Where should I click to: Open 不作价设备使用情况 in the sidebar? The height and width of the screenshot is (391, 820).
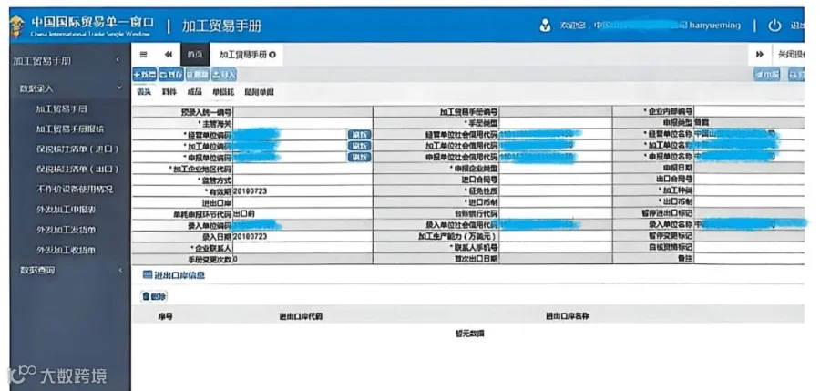[x=75, y=189]
